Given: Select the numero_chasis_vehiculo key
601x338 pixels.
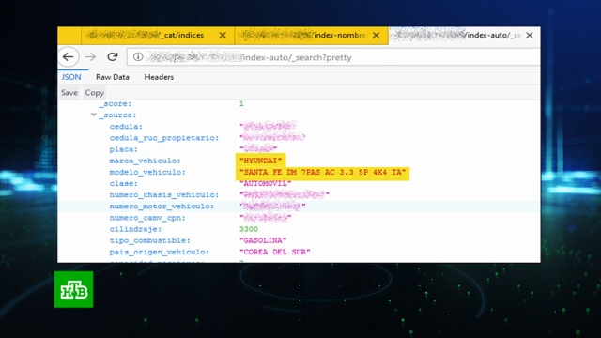Looking at the screenshot, I should (164, 195).
